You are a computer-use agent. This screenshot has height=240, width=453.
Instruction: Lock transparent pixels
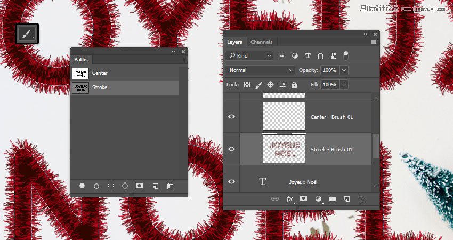pyautogui.click(x=247, y=85)
